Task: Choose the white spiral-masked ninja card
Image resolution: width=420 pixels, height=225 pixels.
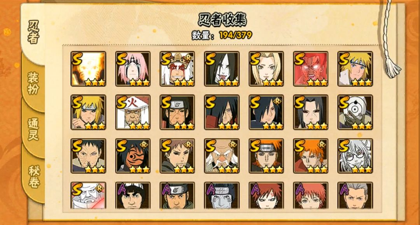Action: [355, 112]
